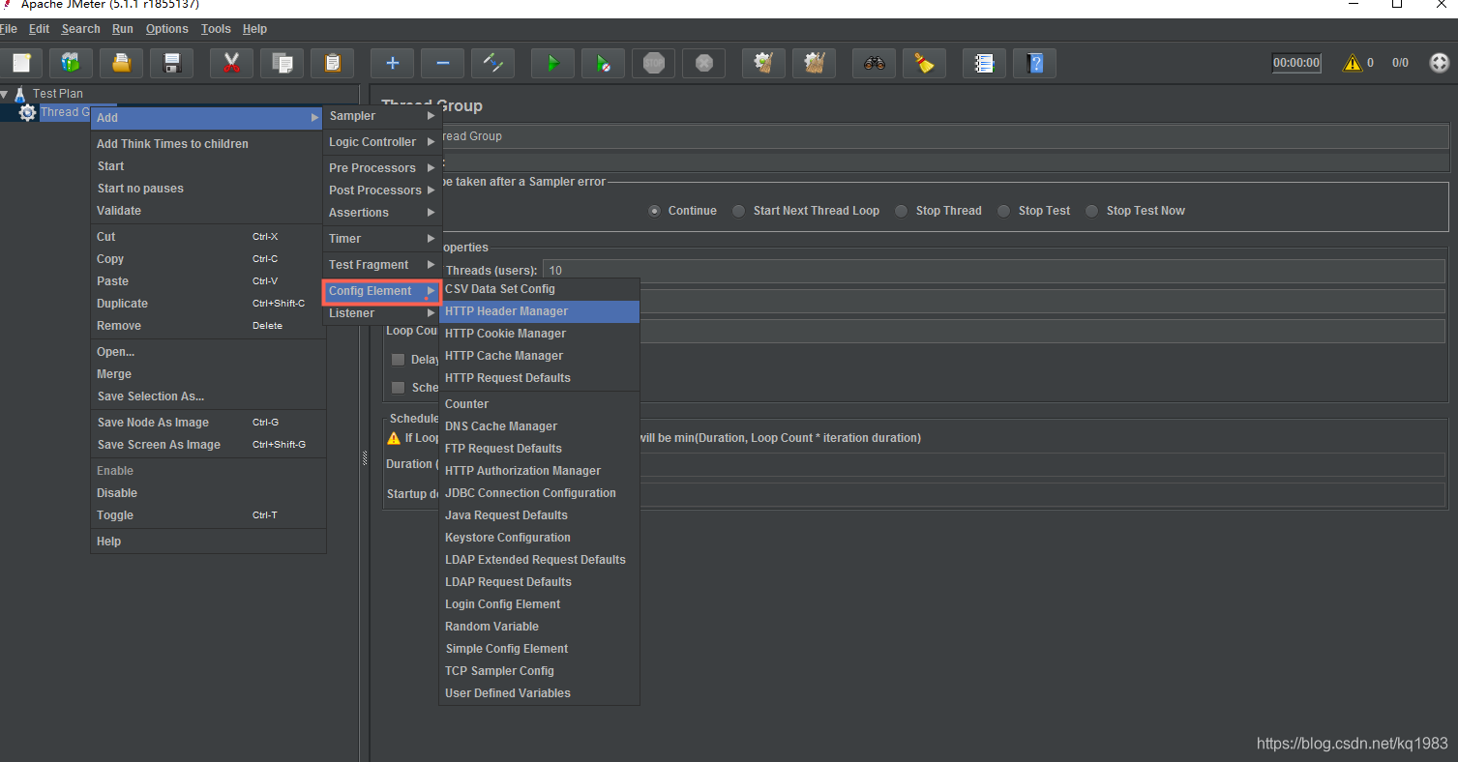Choose Random Variable menu item

pyautogui.click(x=539, y=627)
